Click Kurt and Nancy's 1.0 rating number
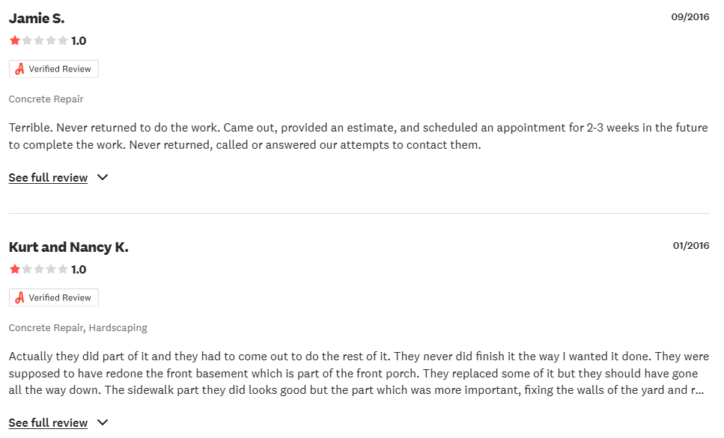This screenshot has height=438, width=724. pyautogui.click(x=79, y=270)
